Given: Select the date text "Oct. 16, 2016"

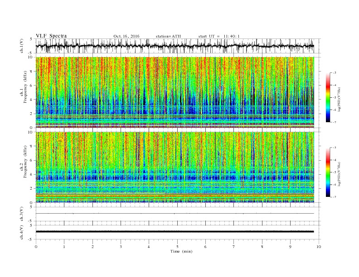Looking at the screenshot, I should [x=126, y=36].
